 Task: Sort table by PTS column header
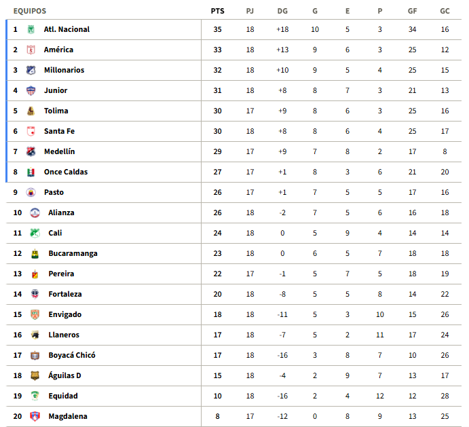[217, 11]
